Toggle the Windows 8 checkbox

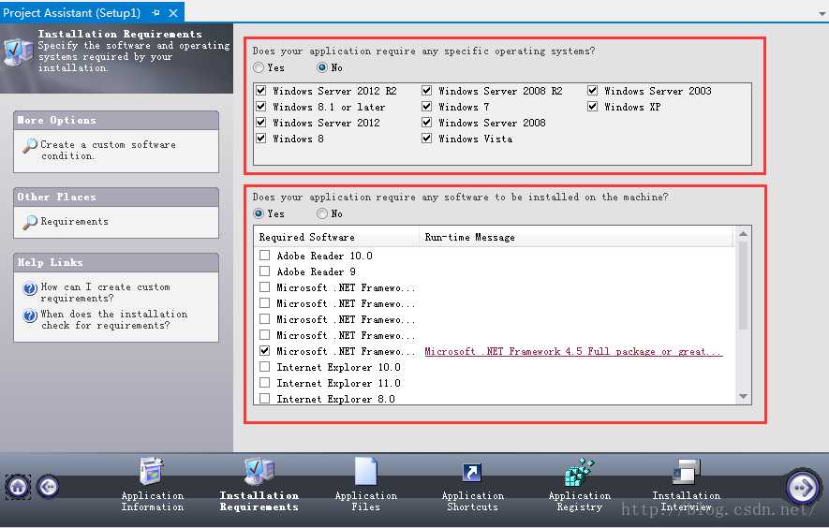(x=260, y=138)
